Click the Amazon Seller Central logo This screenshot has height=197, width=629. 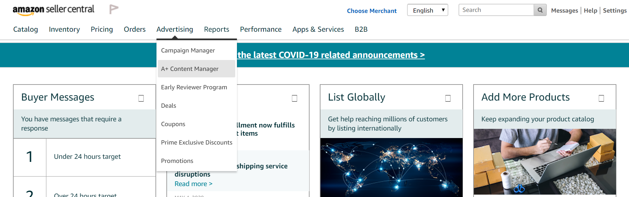(x=54, y=10)
